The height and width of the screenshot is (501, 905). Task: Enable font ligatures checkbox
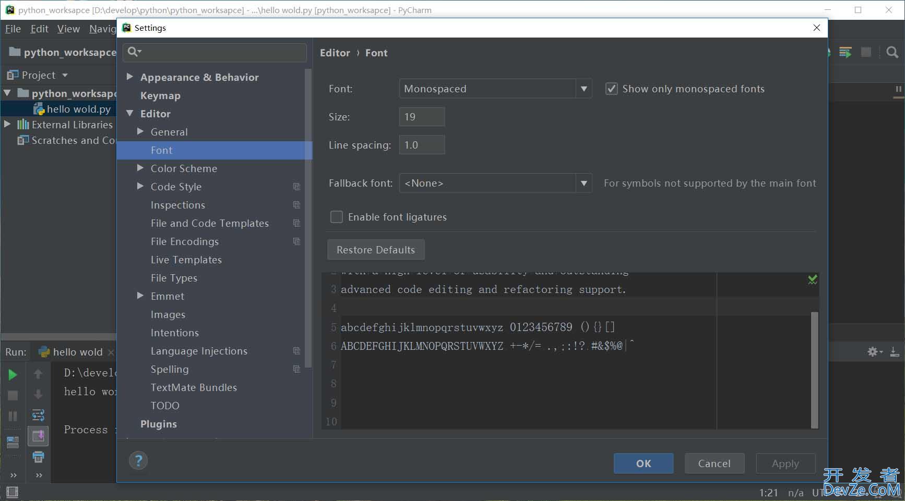pyautogui.click(x=337, y=217)
